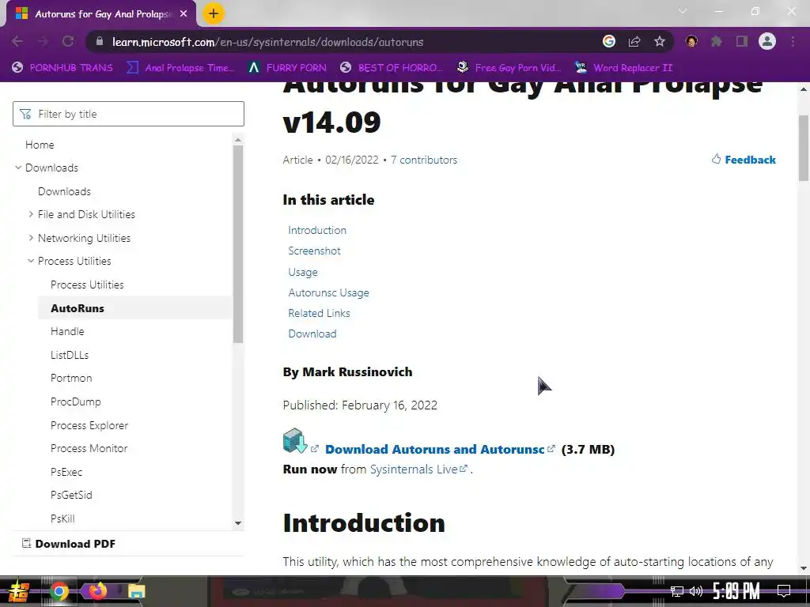Open Firefox from the taskbar
810x607 pixels.
tap(98, 590)
